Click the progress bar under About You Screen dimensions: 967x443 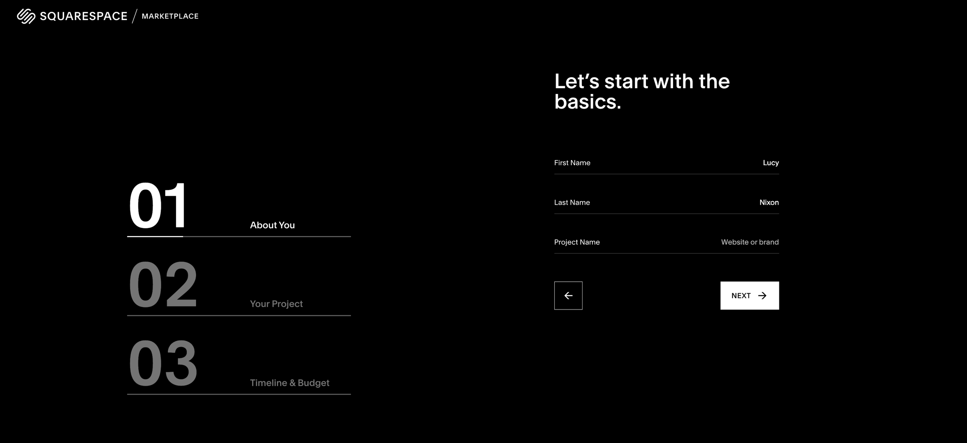[239, 236]
